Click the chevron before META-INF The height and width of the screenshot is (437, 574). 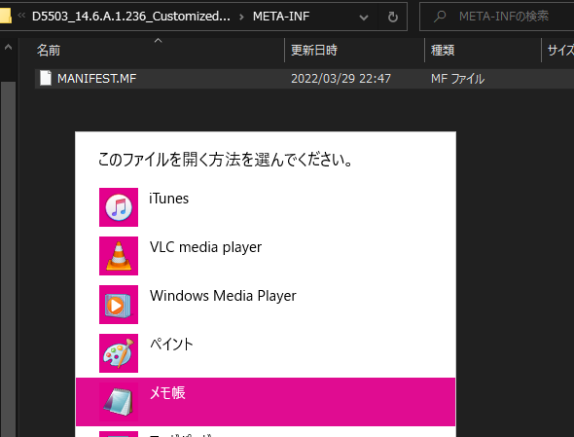click(x=241, y=17)
